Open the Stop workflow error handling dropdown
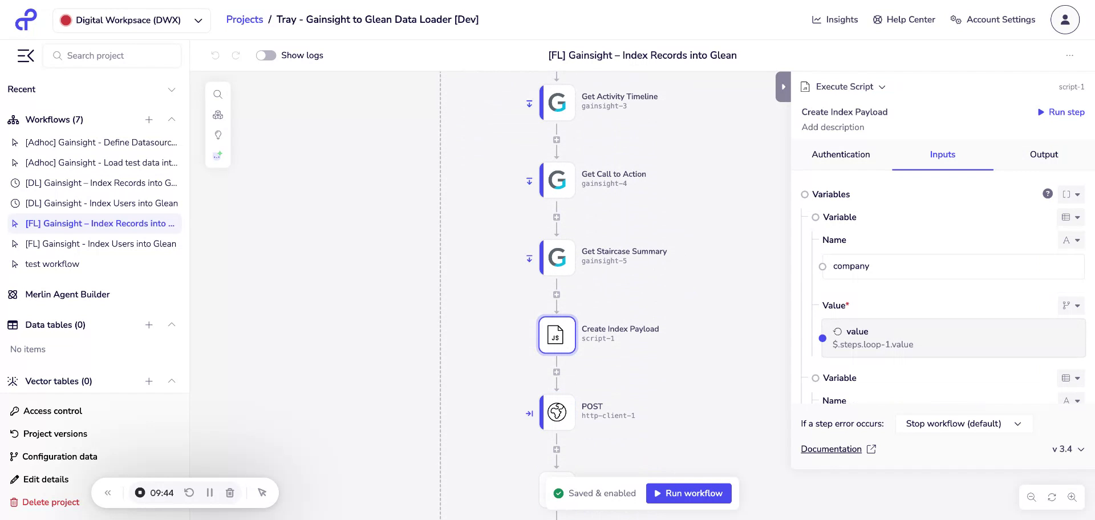 click(964, 424)
